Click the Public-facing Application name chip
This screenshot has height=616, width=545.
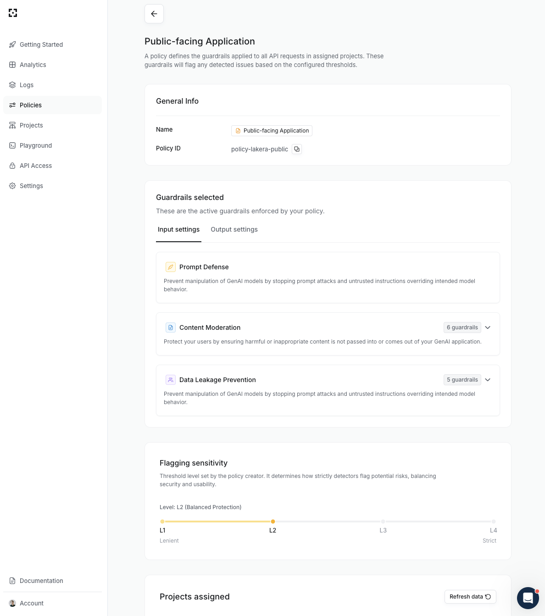point(272,131)
